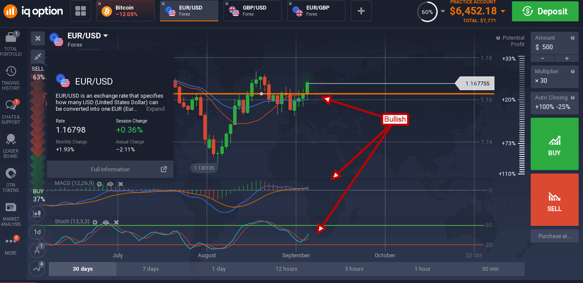Screen dimensions: 583x283
Task: Close the Bitcoin tab
Action: (x=100, y=3)
